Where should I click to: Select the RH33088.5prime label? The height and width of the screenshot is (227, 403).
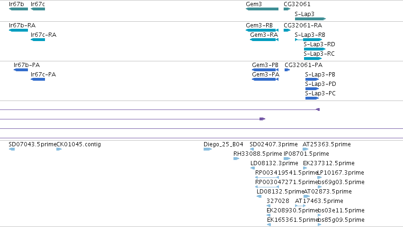point(258,154)
